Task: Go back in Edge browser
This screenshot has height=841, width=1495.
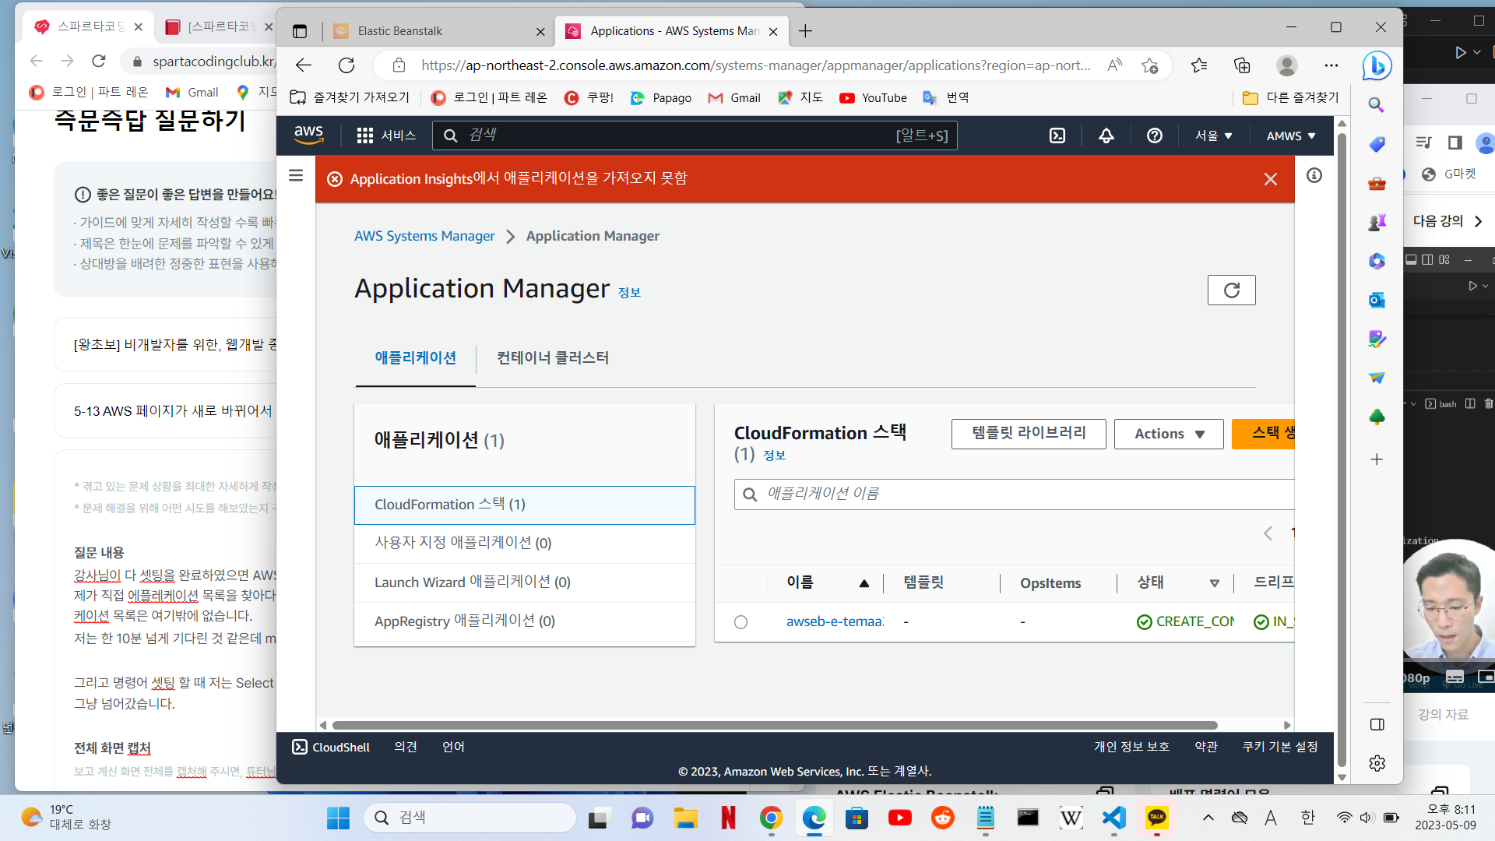Action: click(304, 65)
